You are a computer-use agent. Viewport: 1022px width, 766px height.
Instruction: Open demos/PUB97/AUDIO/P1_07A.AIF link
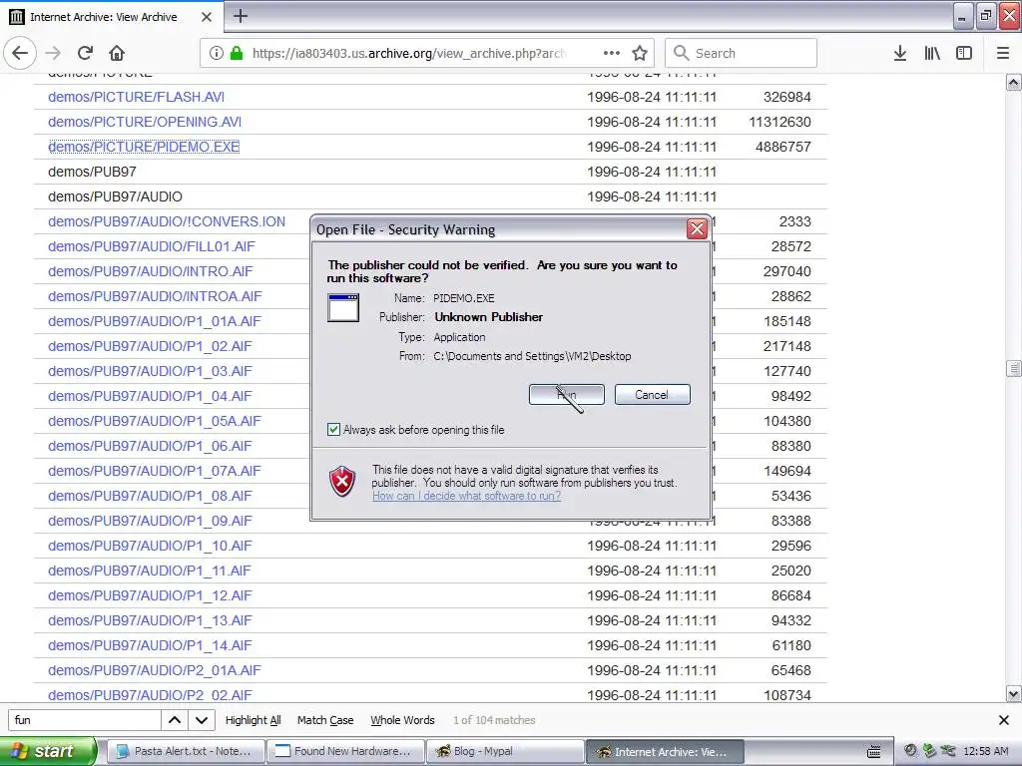155,471
